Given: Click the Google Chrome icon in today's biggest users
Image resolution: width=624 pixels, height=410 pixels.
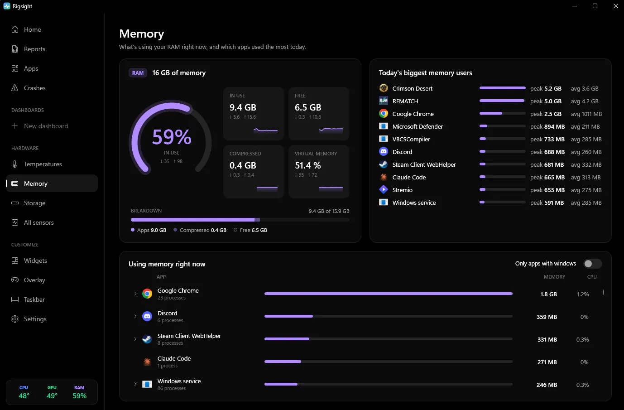Looking at the screenshot, I should coord(384,113).
